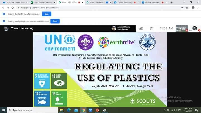
Task: Click the battery icon in system tray
Action: pyautogui.click(x=168, y=110)
